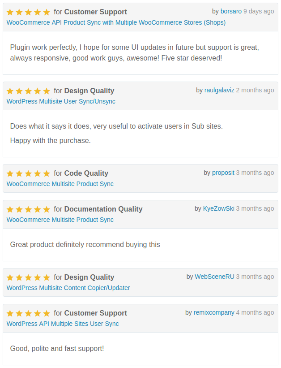Image resolution: width=281 pixels, height=368 pixels.
Task: Open WooCommerce Multisite Product Sync under KyeZowSki's review
Action: [x=60, y=220]
